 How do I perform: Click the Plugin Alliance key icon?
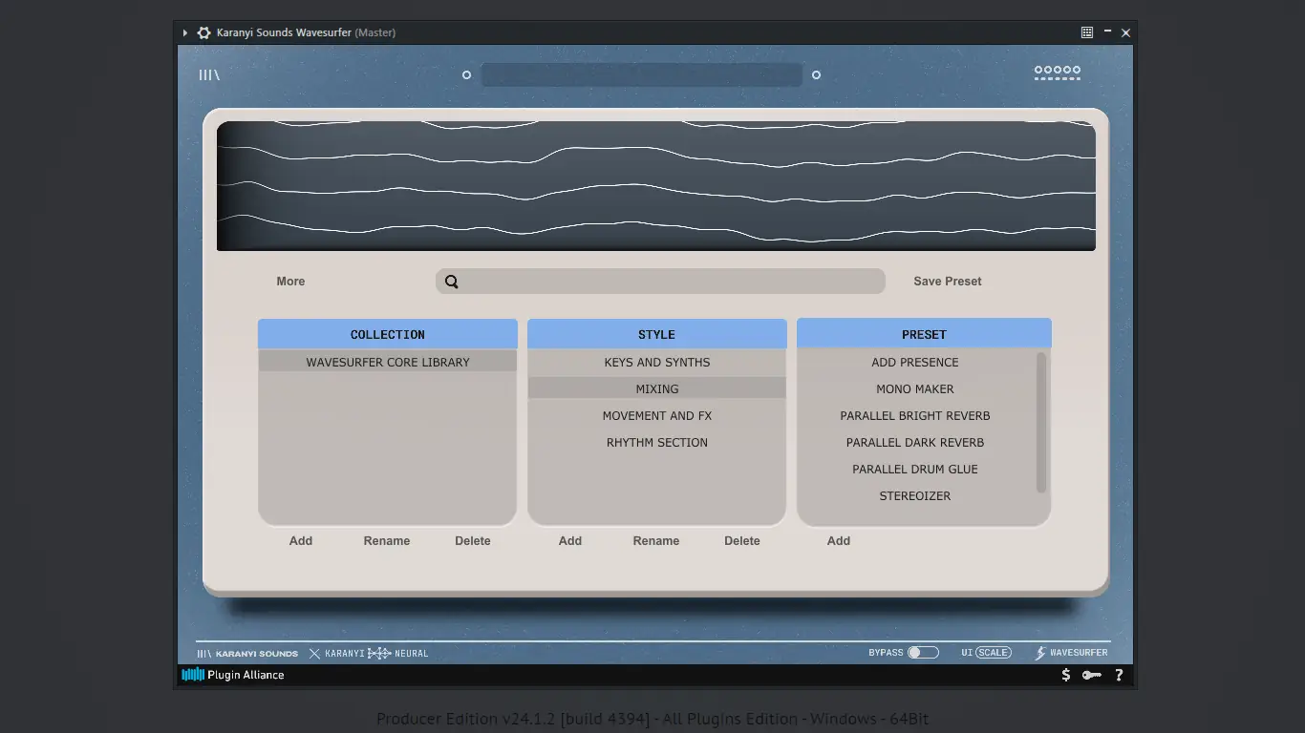[1092, 675]
